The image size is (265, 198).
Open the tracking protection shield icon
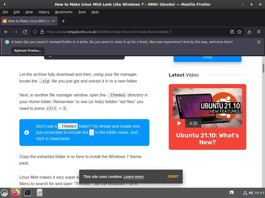tap(35, 32)
